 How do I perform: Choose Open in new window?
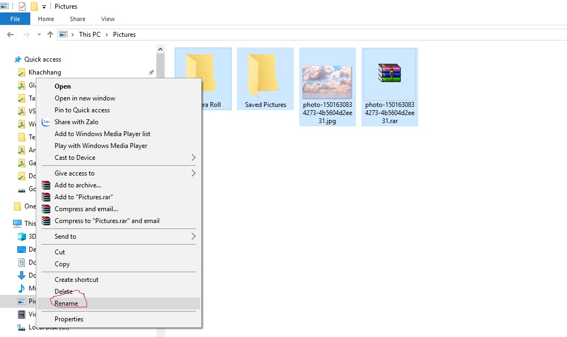point(118,98)
